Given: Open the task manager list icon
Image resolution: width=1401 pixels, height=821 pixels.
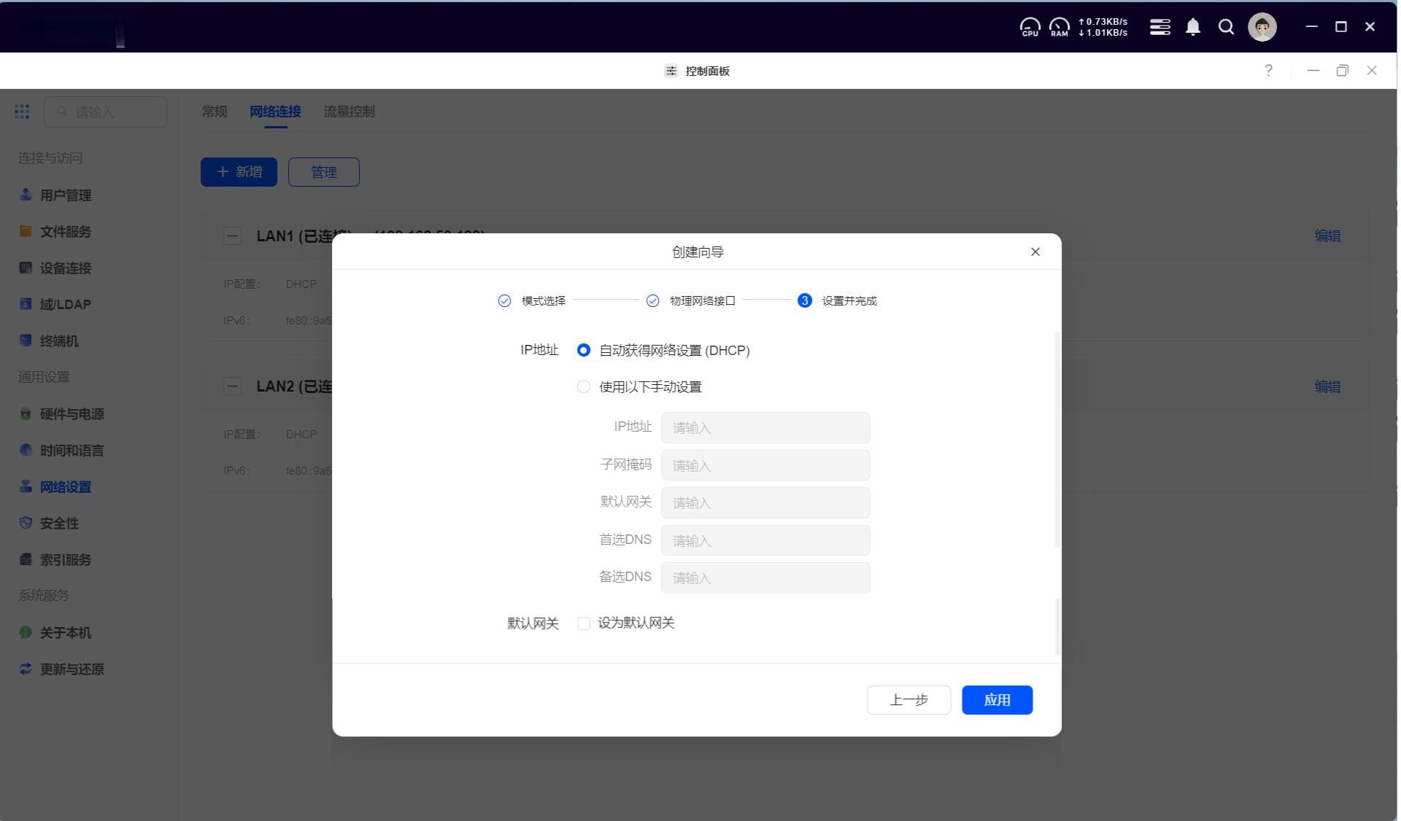Looking at the screenshot, I should [x=1159, y=27].
